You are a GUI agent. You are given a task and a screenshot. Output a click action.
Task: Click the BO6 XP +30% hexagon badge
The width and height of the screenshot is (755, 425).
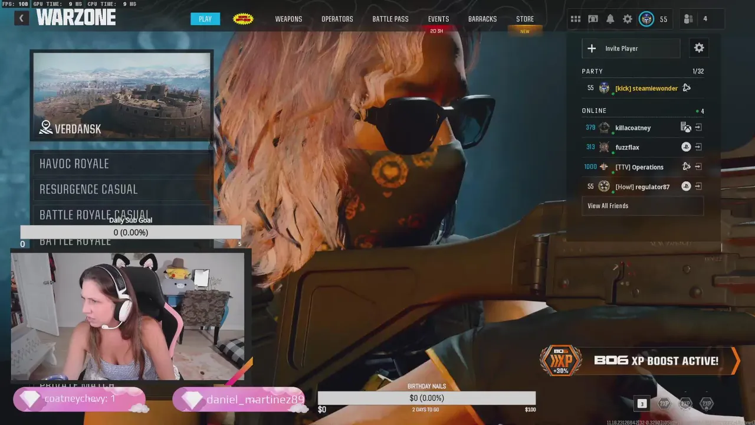560,361
